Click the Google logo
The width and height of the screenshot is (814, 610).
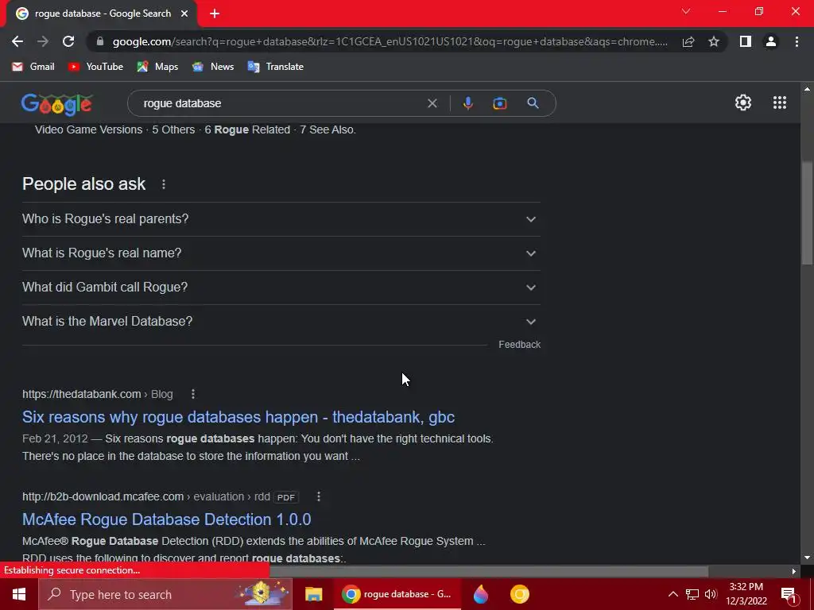(x=57, y=104)
